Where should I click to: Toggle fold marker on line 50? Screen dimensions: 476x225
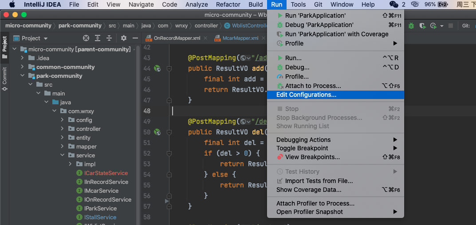[x=169, y=132]
